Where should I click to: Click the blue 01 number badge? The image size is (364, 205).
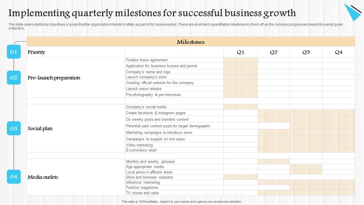[14, 52]
